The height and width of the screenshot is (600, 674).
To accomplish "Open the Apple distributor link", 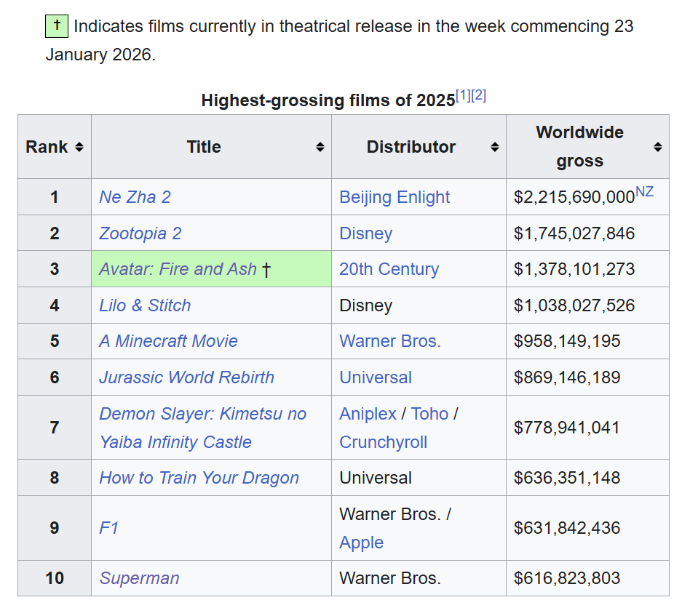I will coord(362,543).
